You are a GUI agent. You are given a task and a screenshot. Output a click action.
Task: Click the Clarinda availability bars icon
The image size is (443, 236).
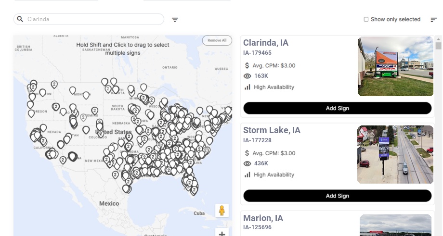[x=248, y=87]
